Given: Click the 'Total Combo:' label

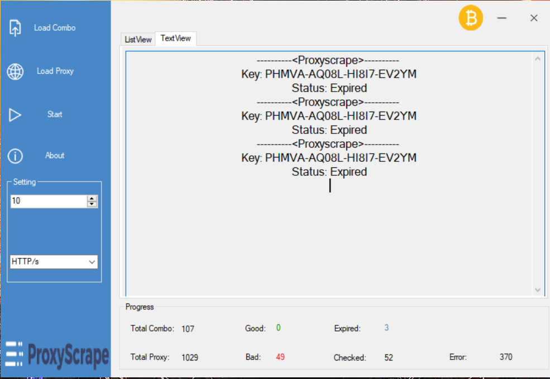Looking at the screenshot, I should point(152,329).
